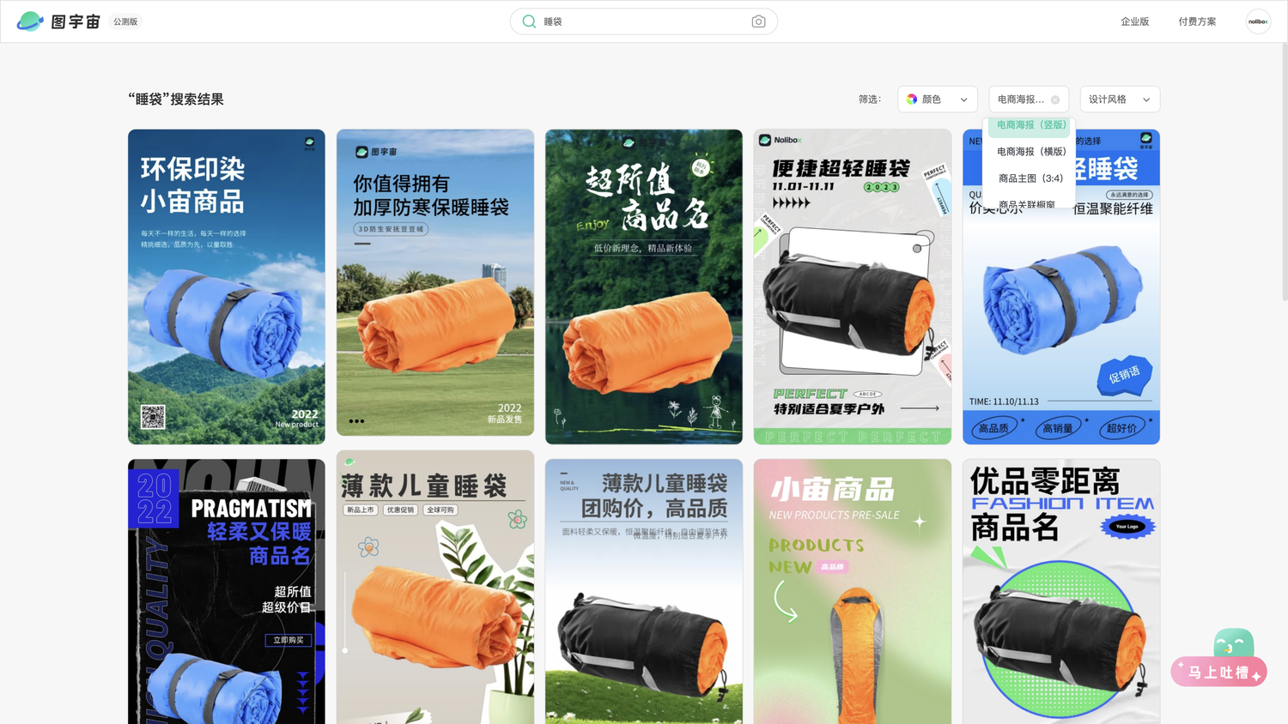
Task: Choose 商品主图 (3:4) option
Action: 1031,178
